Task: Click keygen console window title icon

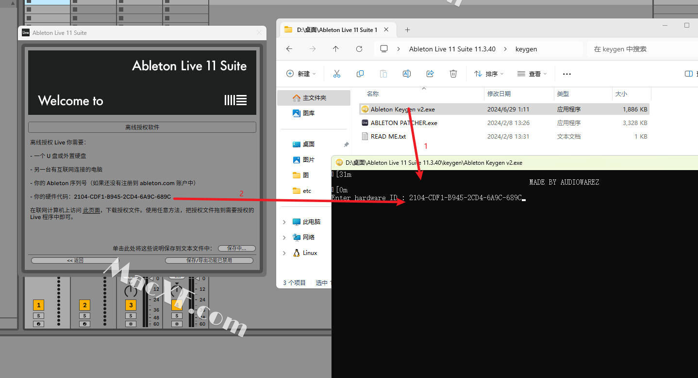Action: tap(339, 162)
